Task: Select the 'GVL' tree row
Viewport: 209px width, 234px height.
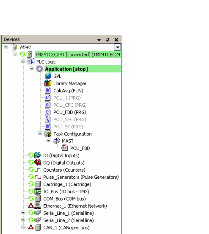Action: (57, 76)
